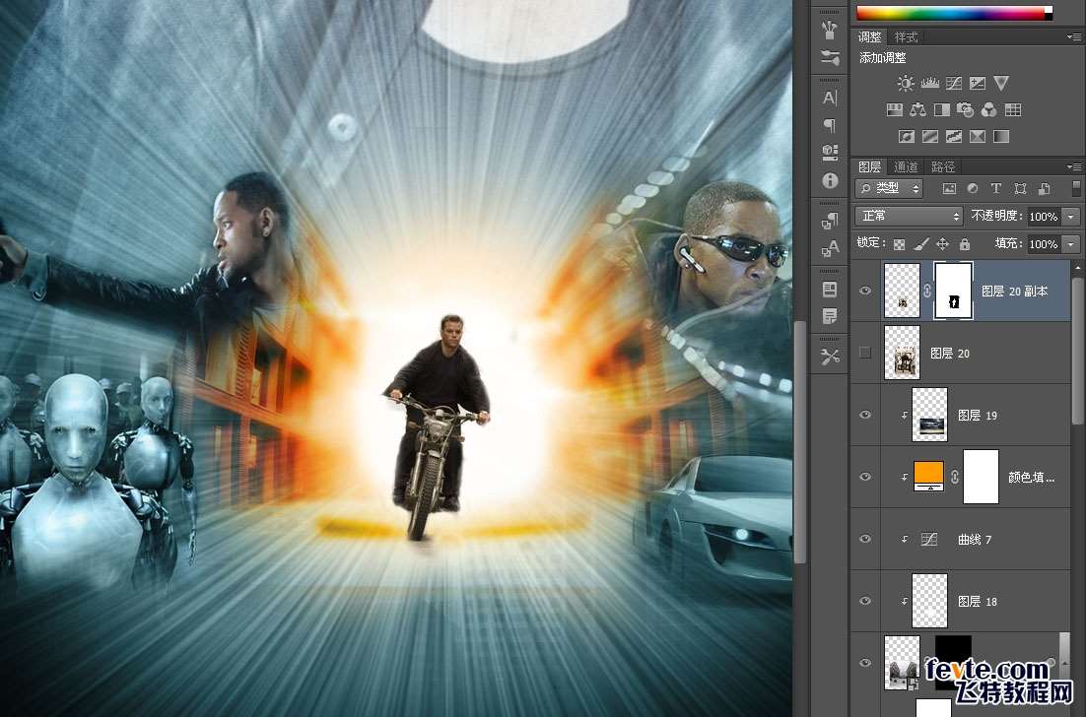Add a Color Lookup adjustment
1086x717 pixels.
[x=1013, y=110]
